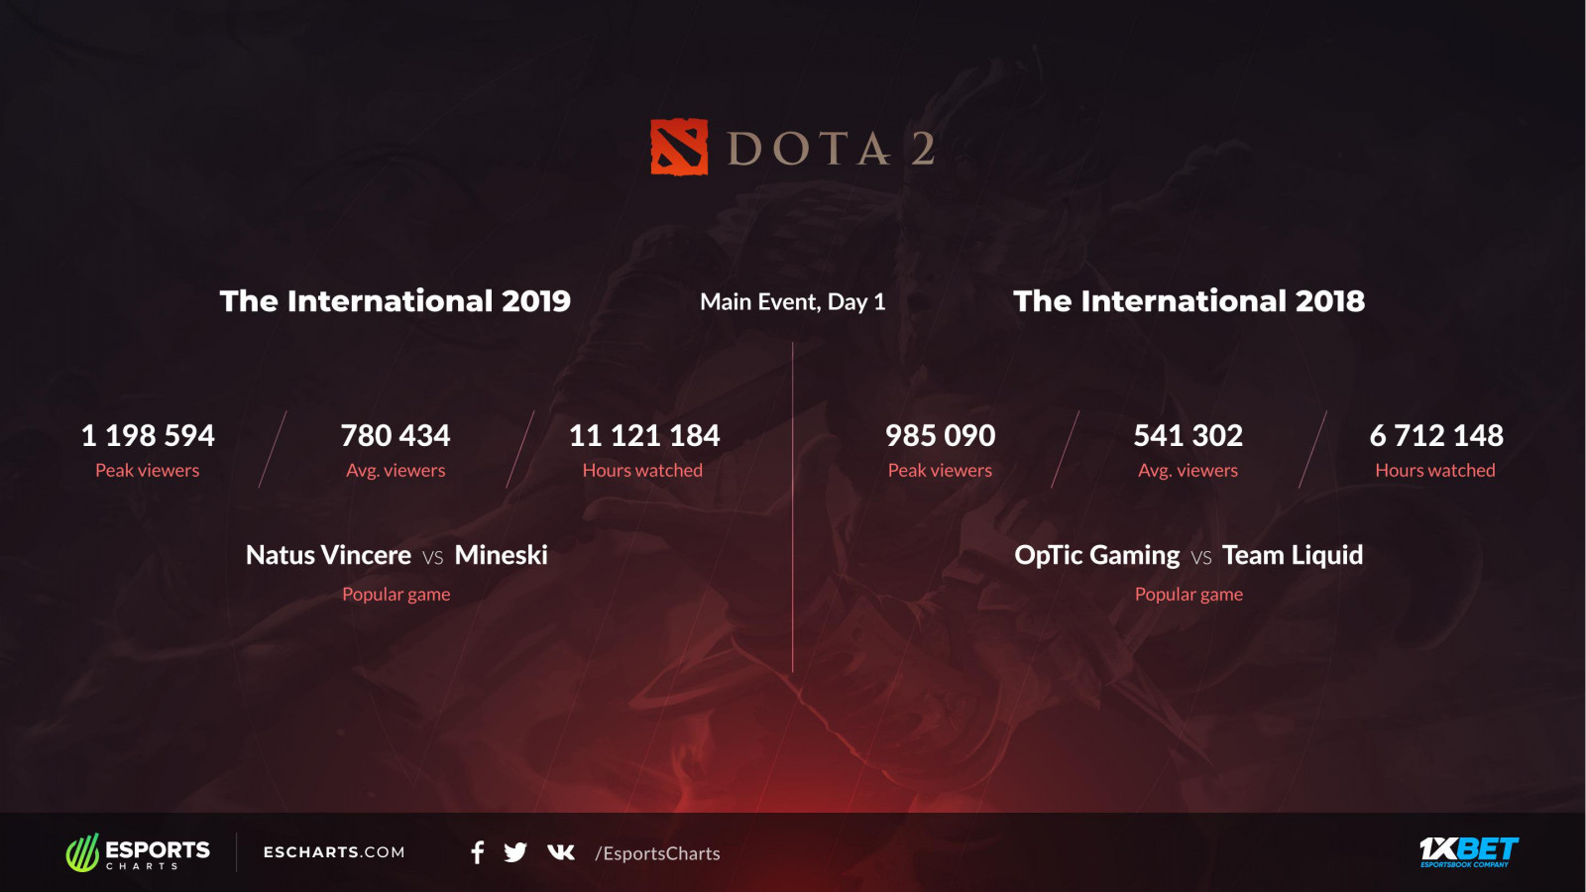The image size is (1586, 892).
Task: Select The International 2018 heading
Action: click(1189, 301)
